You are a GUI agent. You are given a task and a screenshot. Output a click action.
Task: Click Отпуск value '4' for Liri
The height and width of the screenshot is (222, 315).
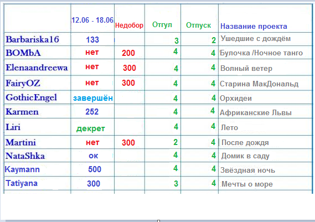[x=213, y=126]
